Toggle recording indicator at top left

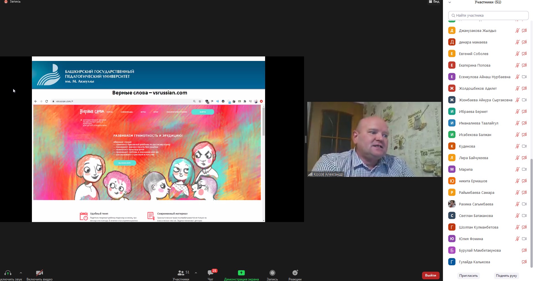tap(6, 2)
